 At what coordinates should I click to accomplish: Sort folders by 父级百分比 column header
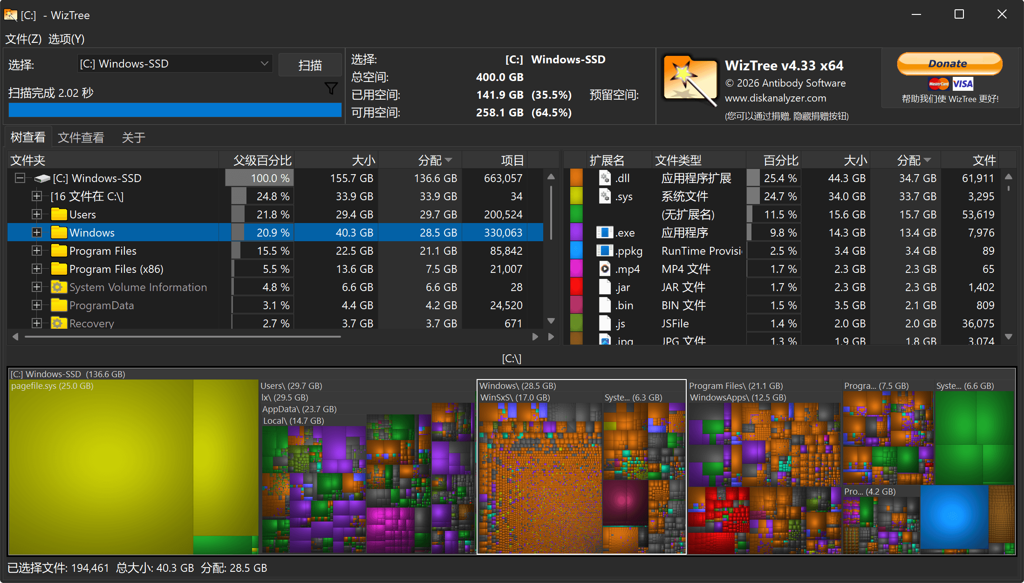(x=257, y=160)
